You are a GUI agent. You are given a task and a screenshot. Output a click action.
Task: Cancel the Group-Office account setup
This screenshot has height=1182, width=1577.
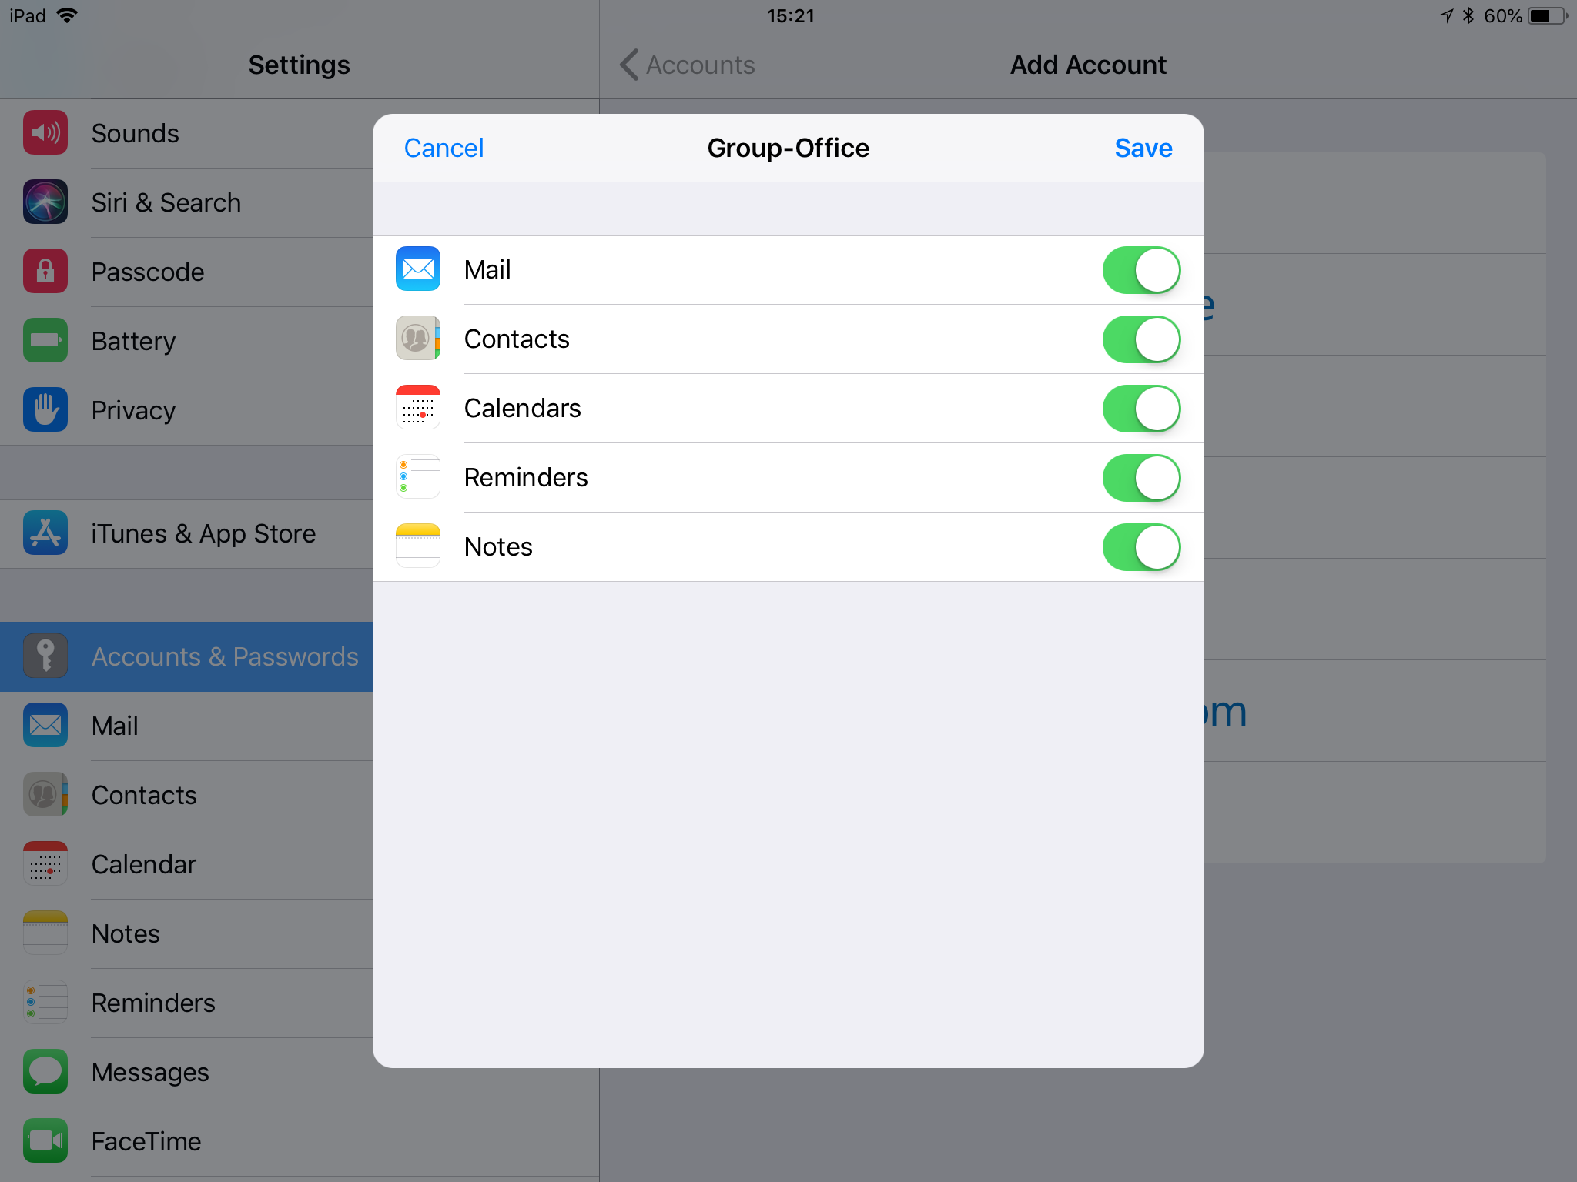point(444,148)
